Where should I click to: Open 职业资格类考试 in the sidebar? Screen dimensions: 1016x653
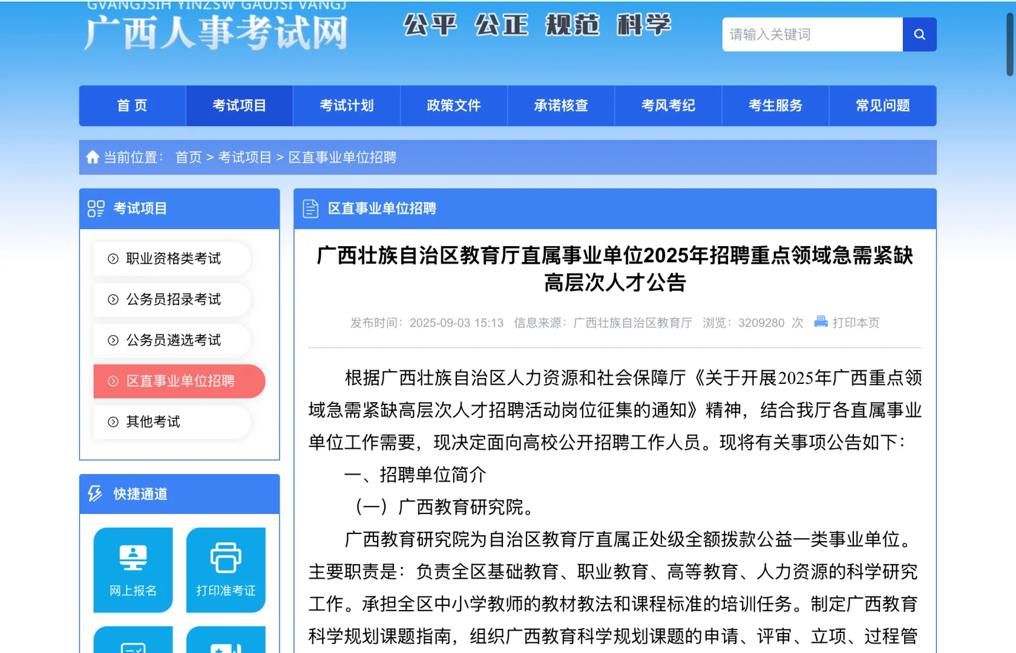(172, 259)
